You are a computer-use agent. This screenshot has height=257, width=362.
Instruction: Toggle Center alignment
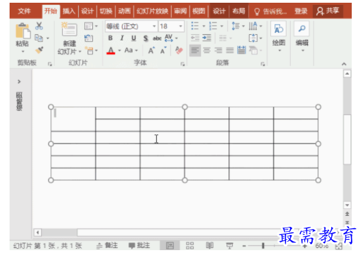[x=207, y=50]
